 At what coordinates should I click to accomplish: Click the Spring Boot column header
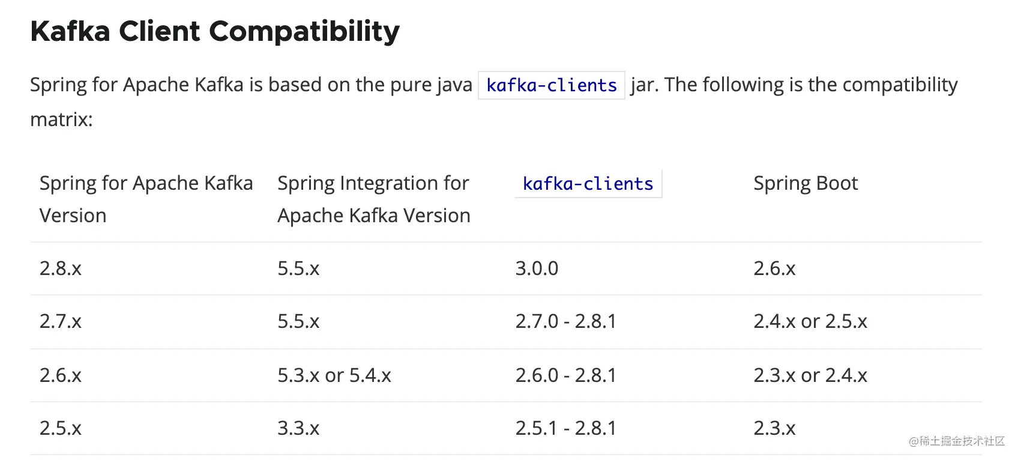tap(806, 183)
